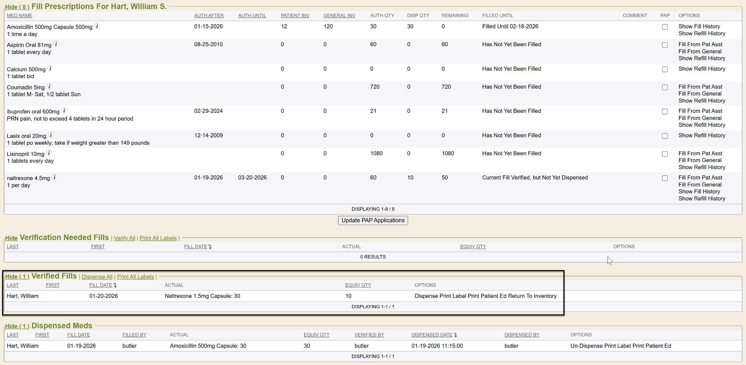Viewport: 746px width, 365px height.
Task: Enable PAP checkbox for Coumadin 5mg
Action: pos(665,87)
